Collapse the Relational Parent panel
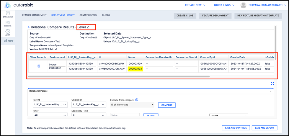This screenshot has height=136, width=289. tap(271, 91)
